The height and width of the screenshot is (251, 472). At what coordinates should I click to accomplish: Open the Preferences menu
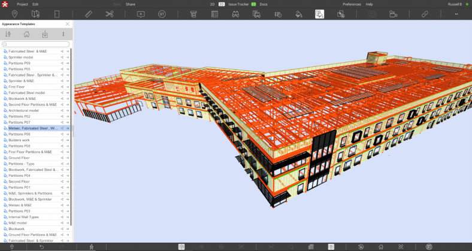point(352,4)
